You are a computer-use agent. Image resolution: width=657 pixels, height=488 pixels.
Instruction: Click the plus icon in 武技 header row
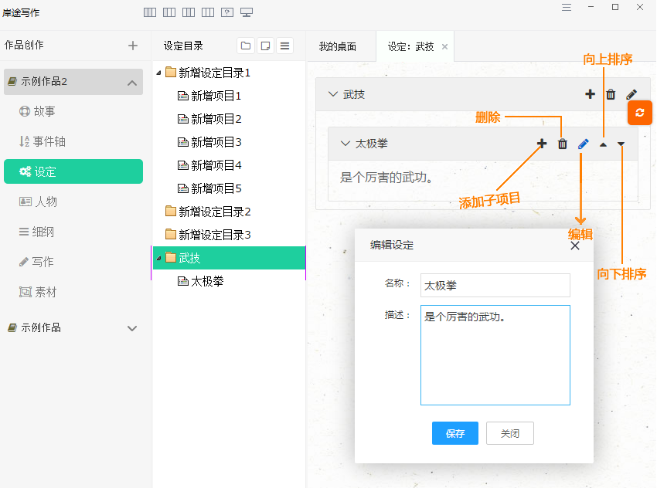[590, 94]
